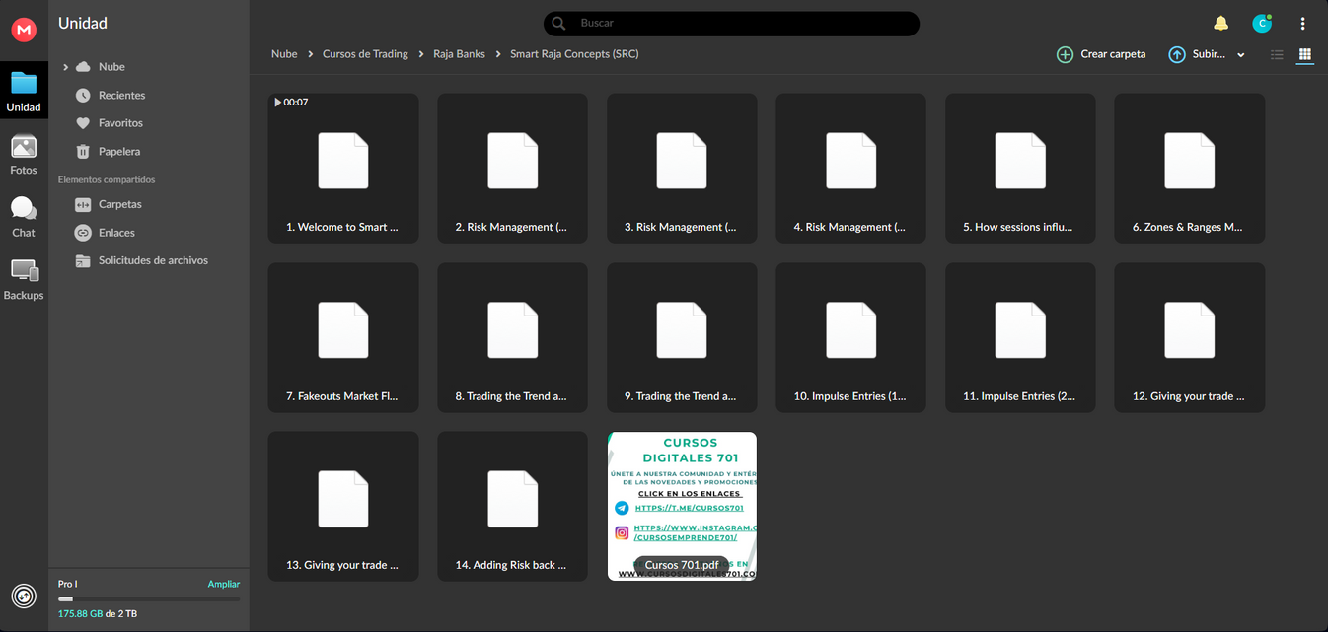The width and height of the screenshot is (1328, 632).
Task: Open Papelera trash bin
Action: (118, 152)
